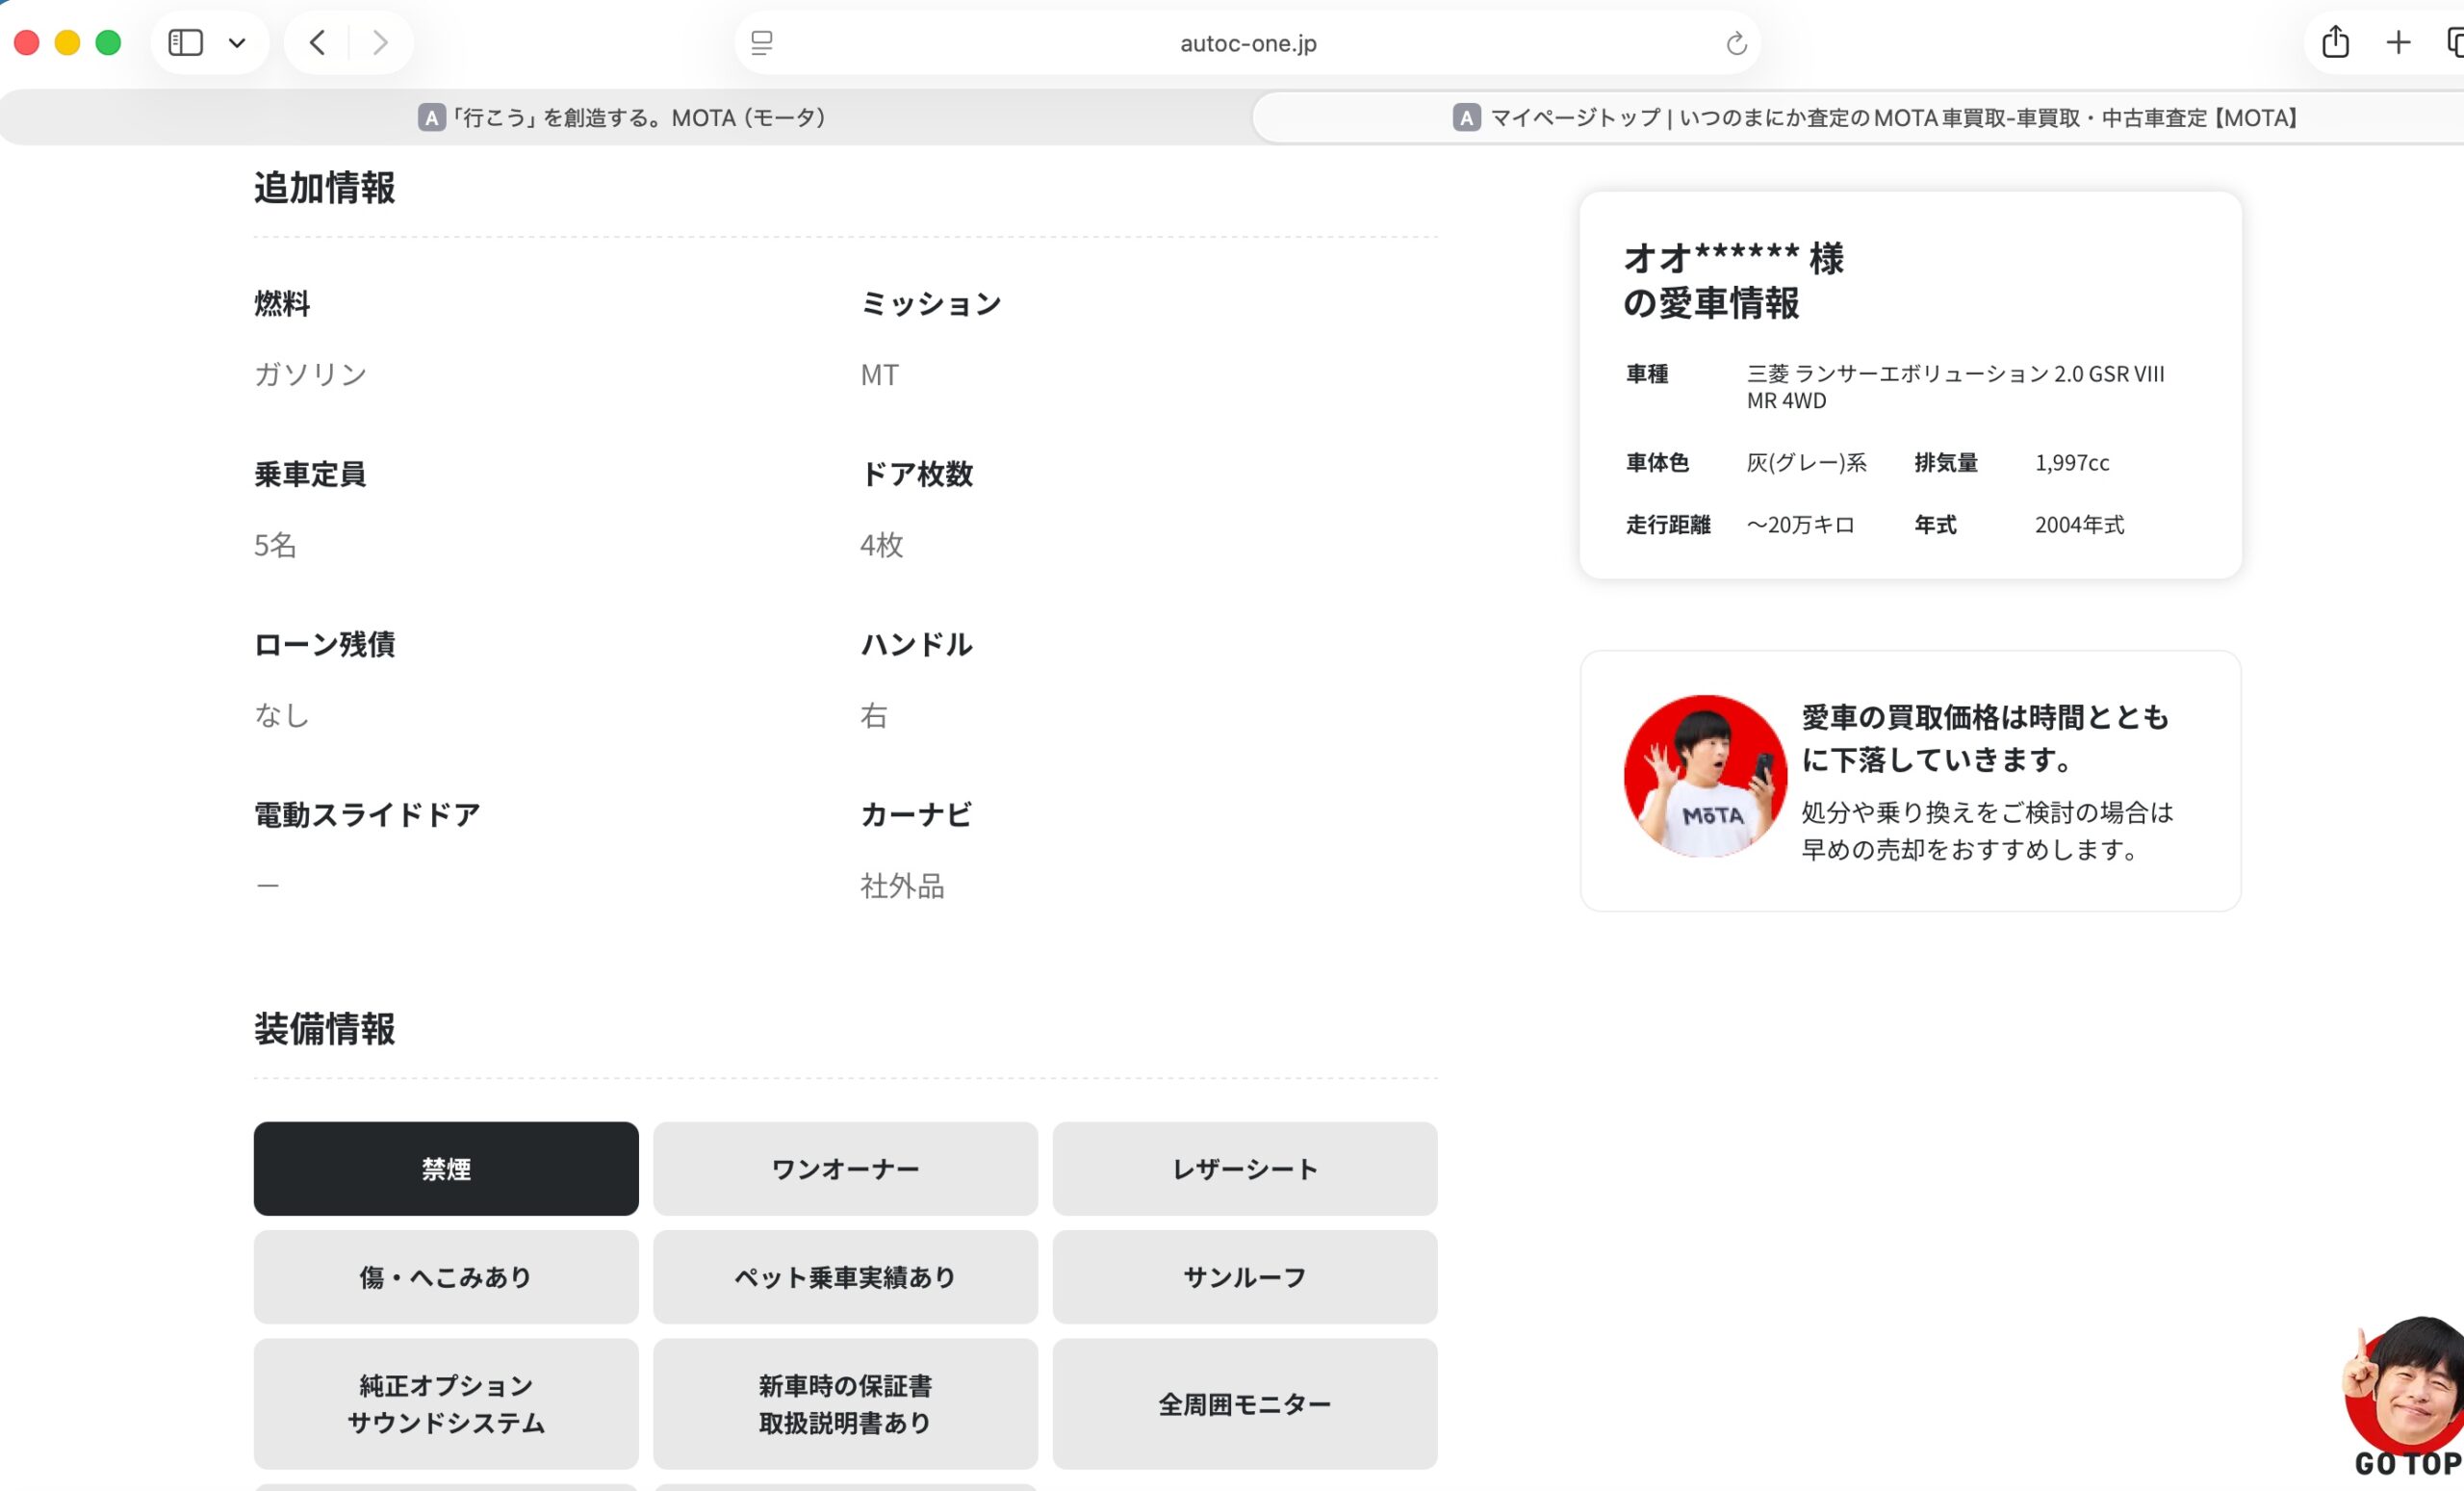This screenshot has height=1491, width=2464.
Task: Show the tab overview icon
Action: coord(2454,42)
